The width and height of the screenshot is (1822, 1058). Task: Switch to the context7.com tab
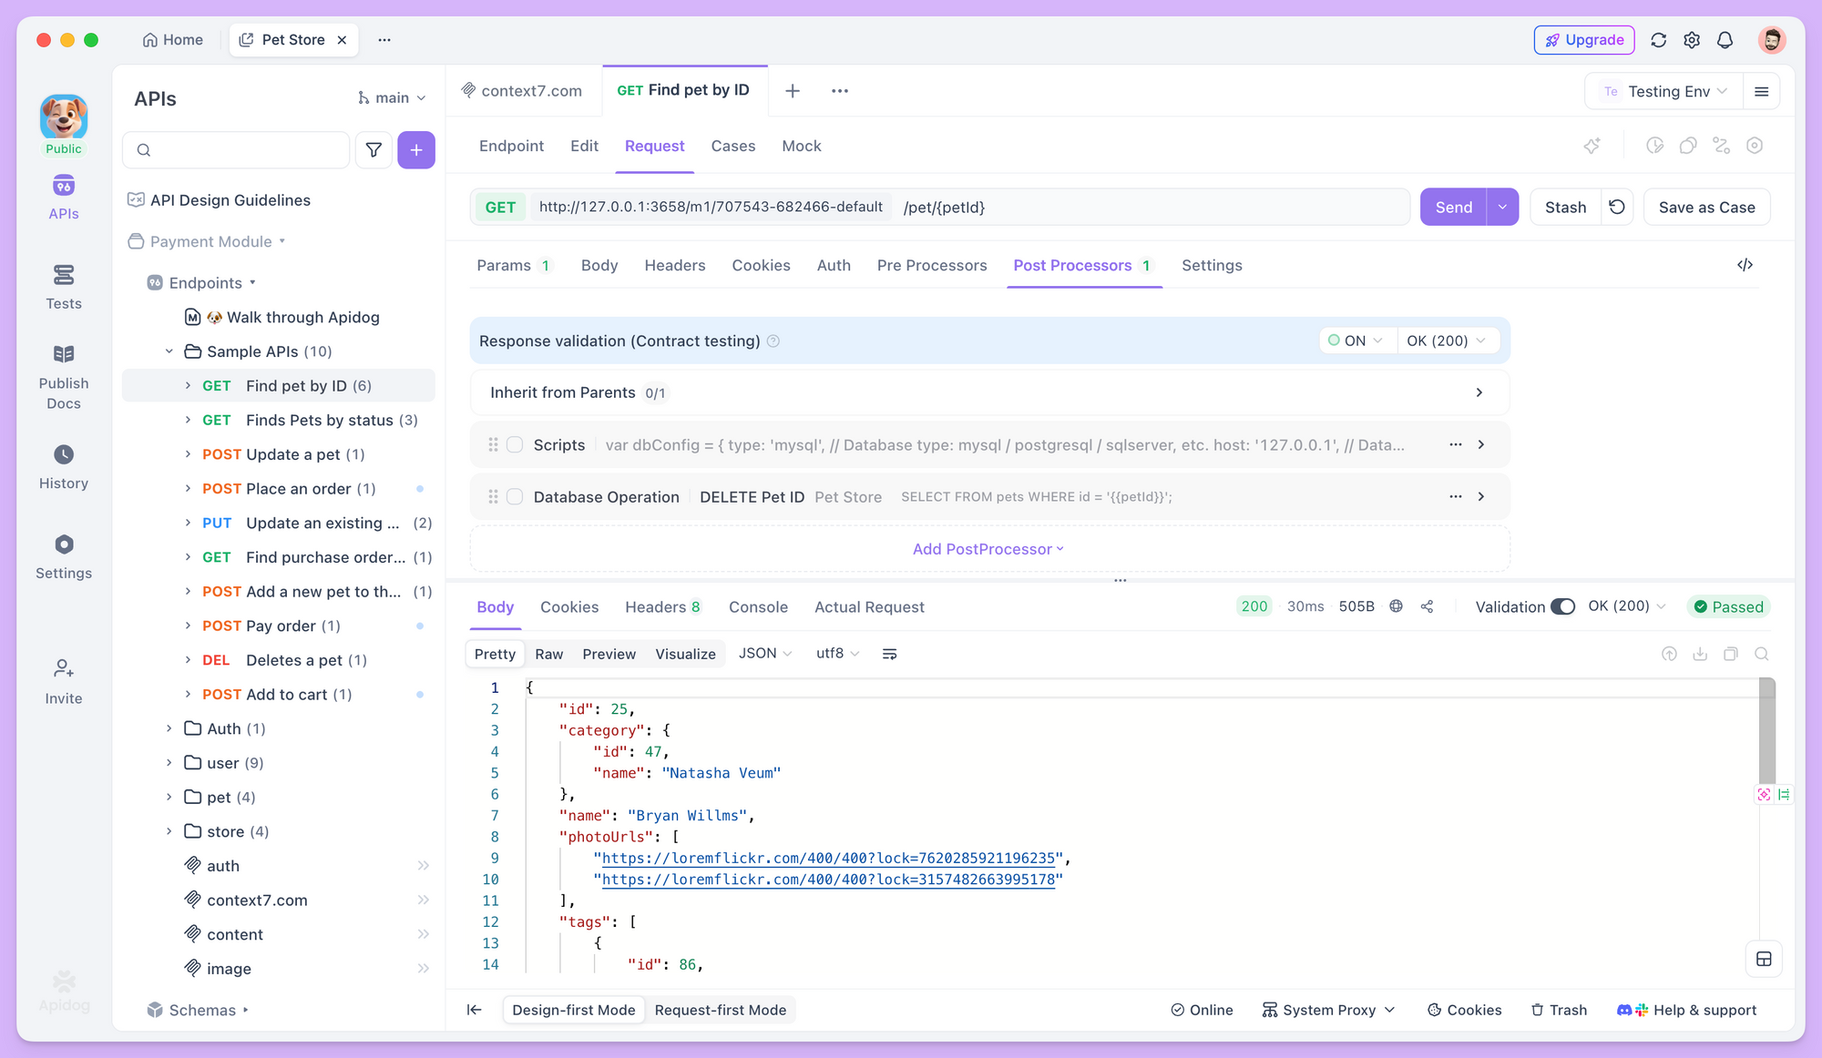523,90
